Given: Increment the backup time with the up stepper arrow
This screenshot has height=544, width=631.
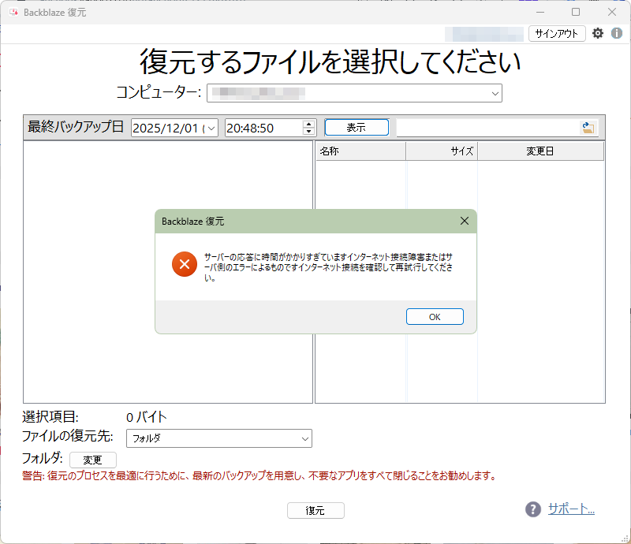Looking at the screenshot, I should pos(308,123).
